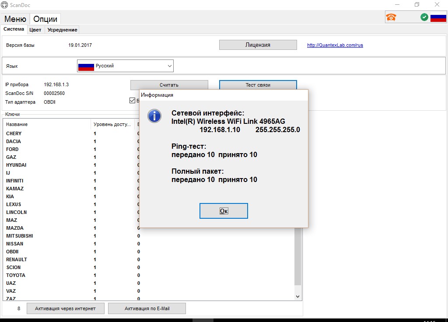
Task: Click the IP address 192.168.1.10 in dialog
Action: 220,129
